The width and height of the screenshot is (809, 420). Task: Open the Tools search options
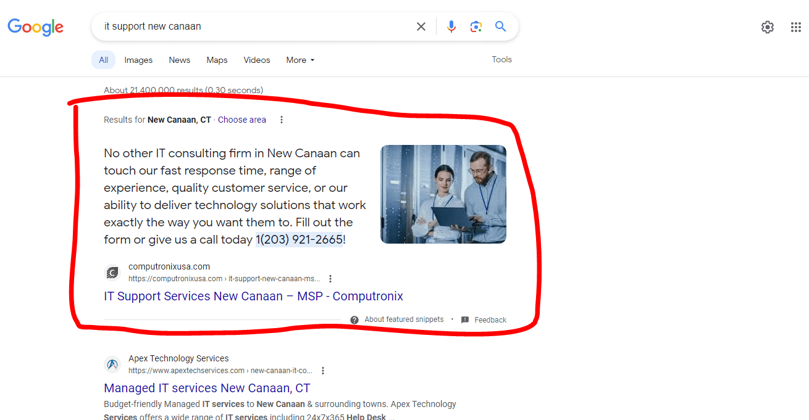click(501, 59)
